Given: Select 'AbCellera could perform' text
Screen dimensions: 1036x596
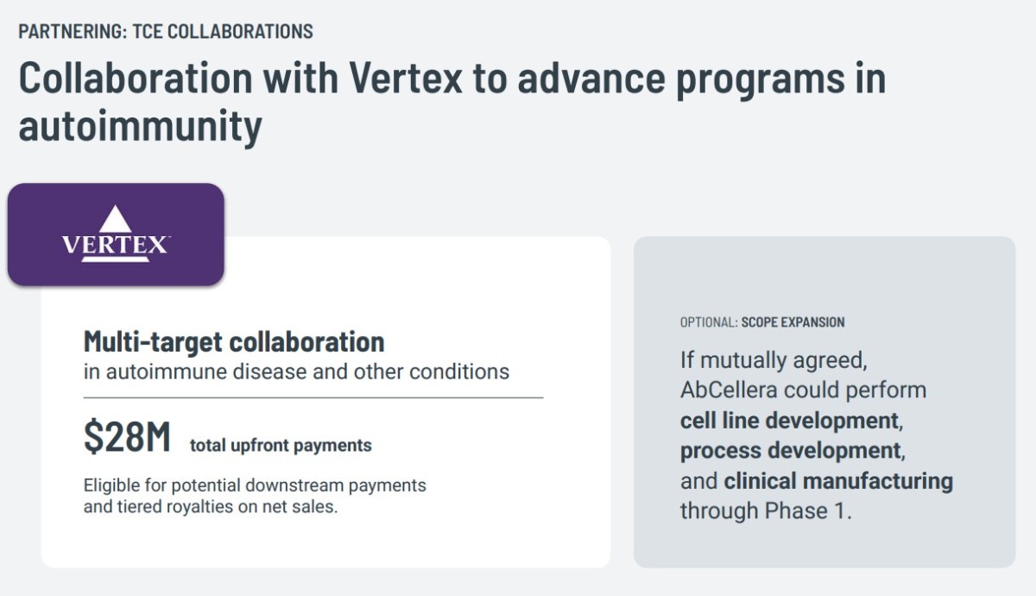Looking at the screenshot, I should tap(803, 390).
